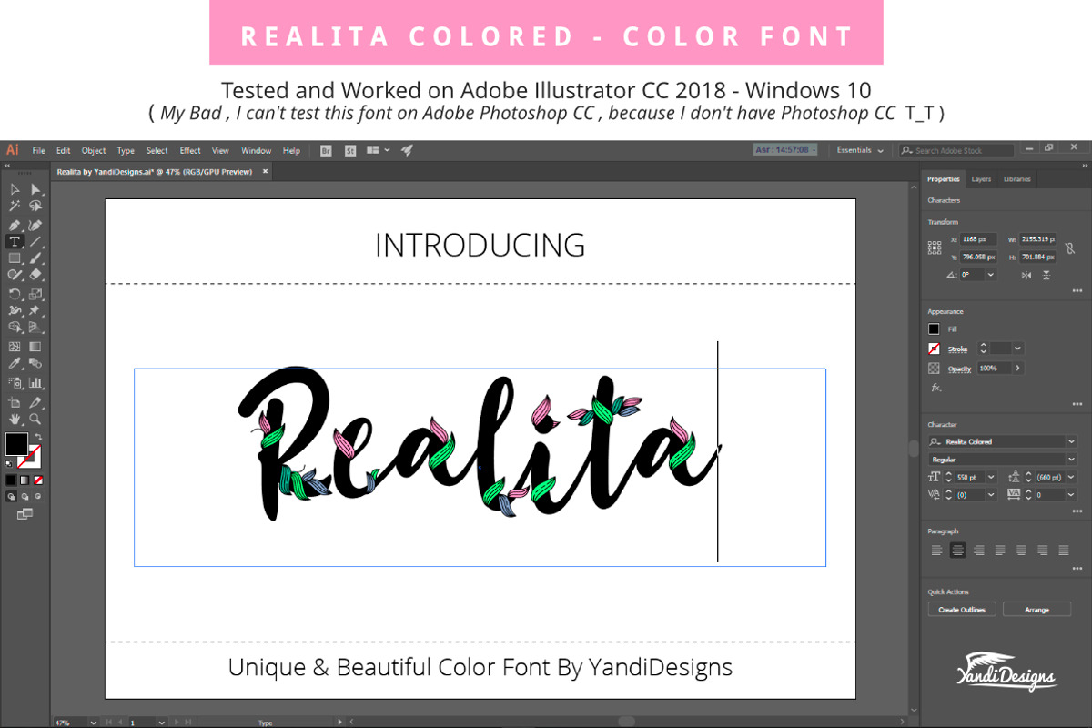Open the font size 550 pt dropdown
The width and height of the screenshot is (1092, 728).
991,477
